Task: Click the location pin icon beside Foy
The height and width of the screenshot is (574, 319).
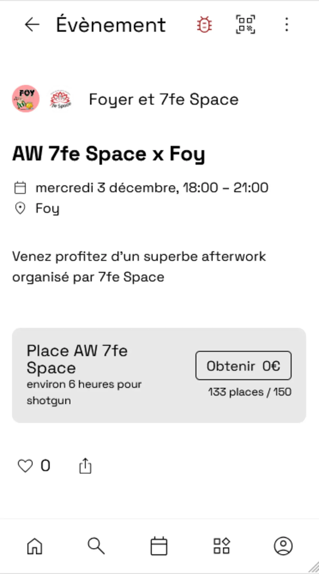Action: click(x=20, y=208)
